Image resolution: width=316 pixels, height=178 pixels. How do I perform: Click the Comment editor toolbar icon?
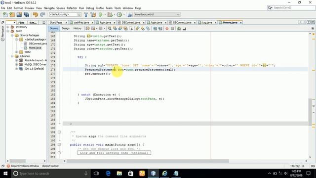(179, 29)
